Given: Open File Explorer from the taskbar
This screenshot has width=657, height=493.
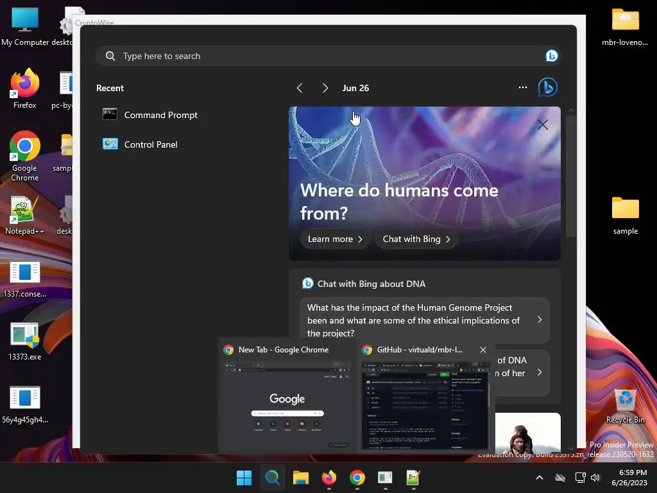Looking at the screenshot, I should pos(300,478).
